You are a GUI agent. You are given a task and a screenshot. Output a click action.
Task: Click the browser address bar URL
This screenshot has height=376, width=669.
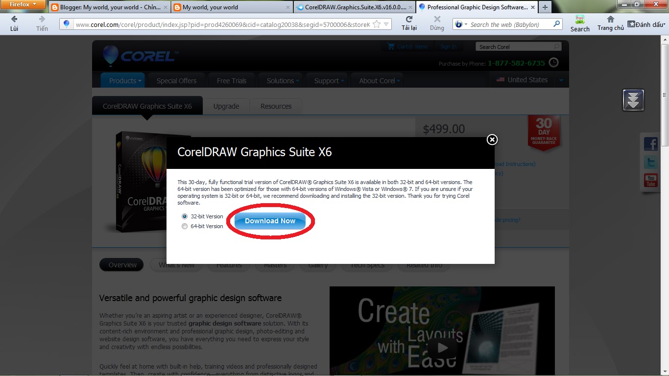click(x=222, y=24)
